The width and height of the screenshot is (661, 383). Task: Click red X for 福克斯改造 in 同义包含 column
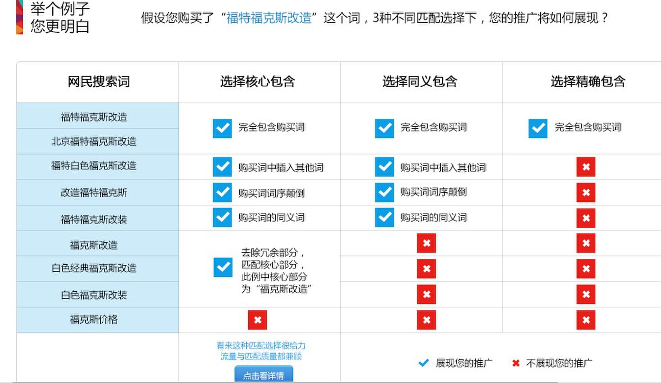[426, 243]
